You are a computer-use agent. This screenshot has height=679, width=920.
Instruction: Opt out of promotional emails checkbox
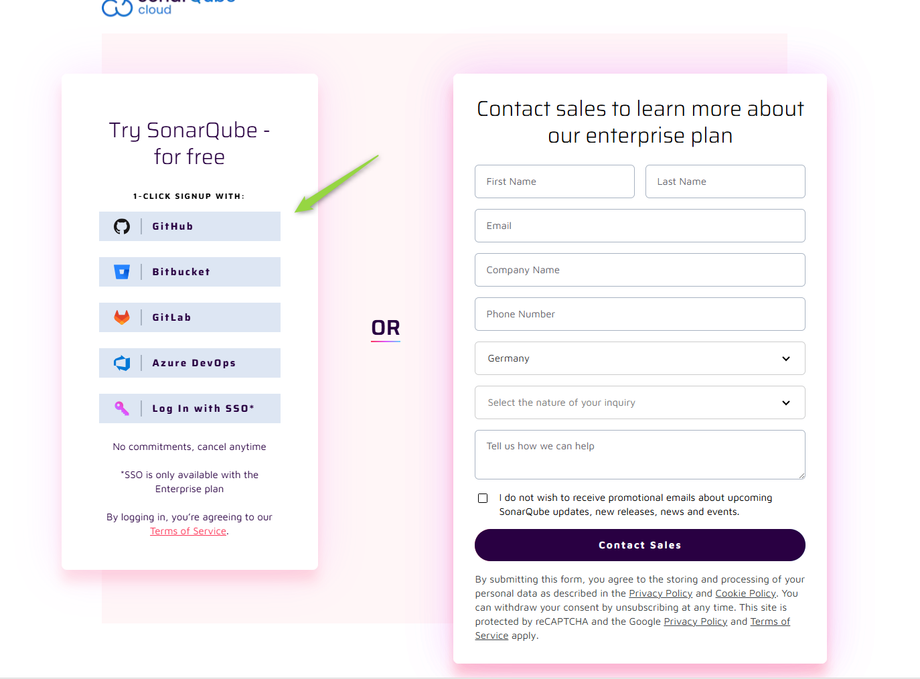(483, 498)
